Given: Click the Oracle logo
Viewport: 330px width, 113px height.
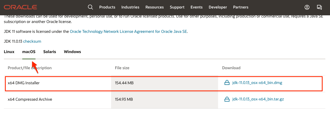Looking at the screenshot, I should click(20, 7).
